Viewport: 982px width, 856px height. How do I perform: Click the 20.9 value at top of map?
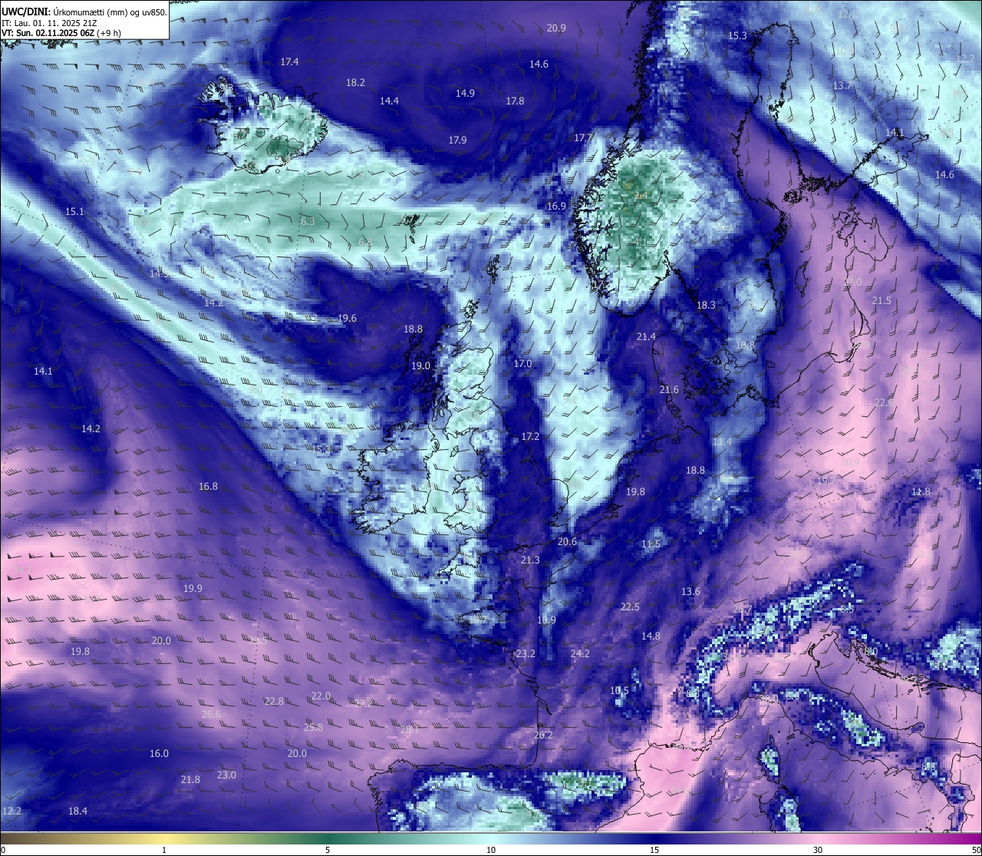[556, 28]
